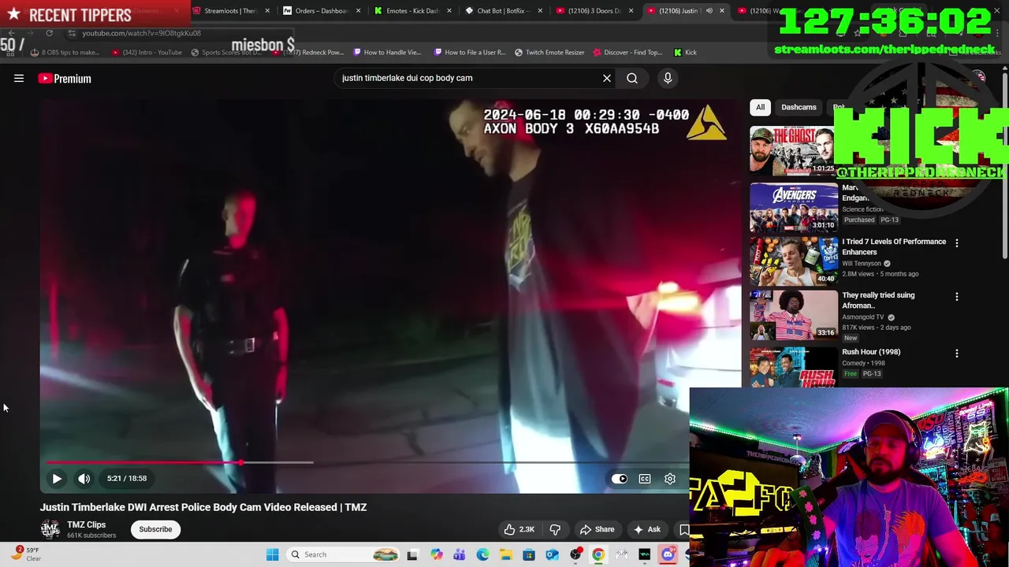Reload the page with the refresh button
The width and height of the screenshot is (1009, 567).
point(49,33)
